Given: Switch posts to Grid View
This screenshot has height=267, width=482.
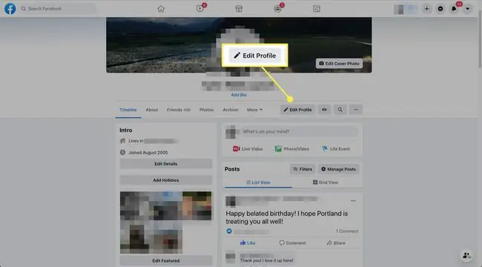Looking at the screenshot, I should tap(326, 183).
